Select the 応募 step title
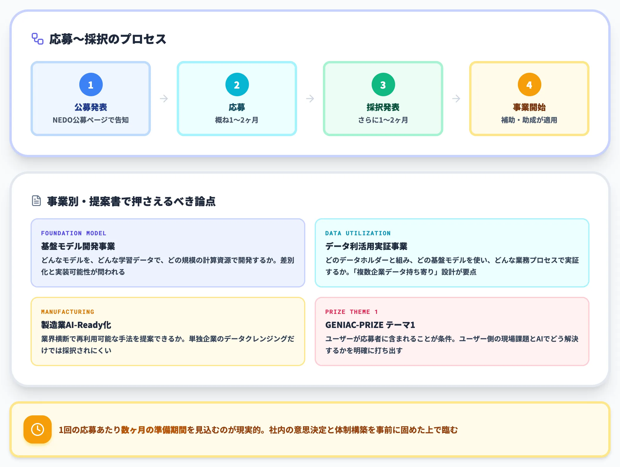Viewport: 620px width, 467px height. pyautogui.click(x=237, y=107)
